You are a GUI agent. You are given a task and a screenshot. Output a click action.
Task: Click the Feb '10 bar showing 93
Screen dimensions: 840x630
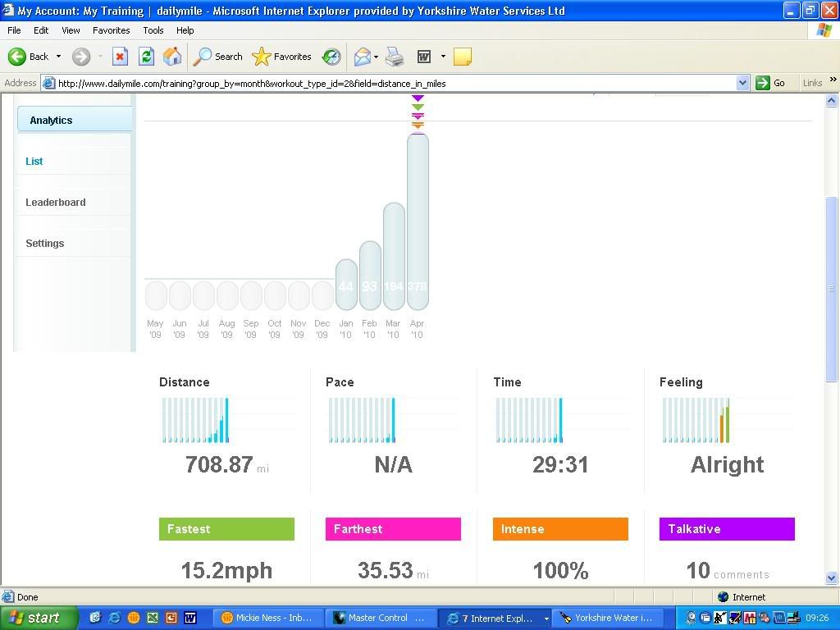(370, 276)
